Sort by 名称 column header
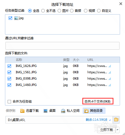Image resolution: width=125 pixels, height=135 pixels. click(19, 60)
